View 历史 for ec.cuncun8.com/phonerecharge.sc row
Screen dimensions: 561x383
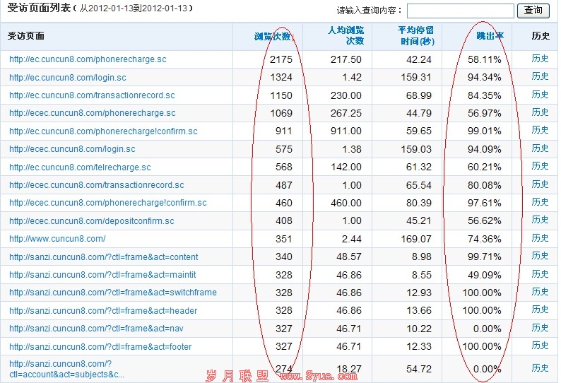click(540, 59)
